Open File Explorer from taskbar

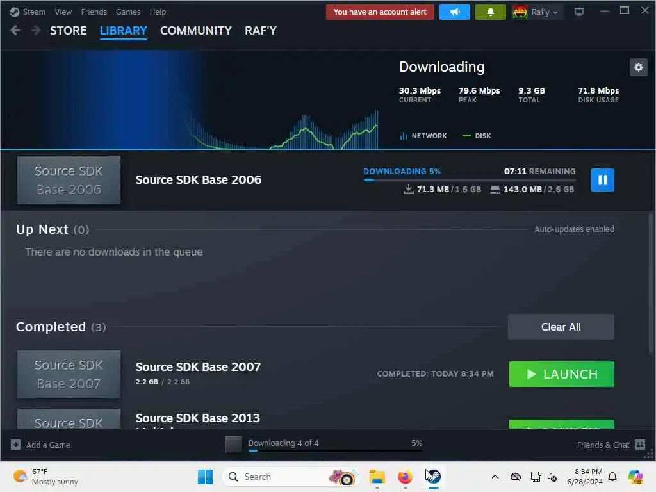(377, 477)
